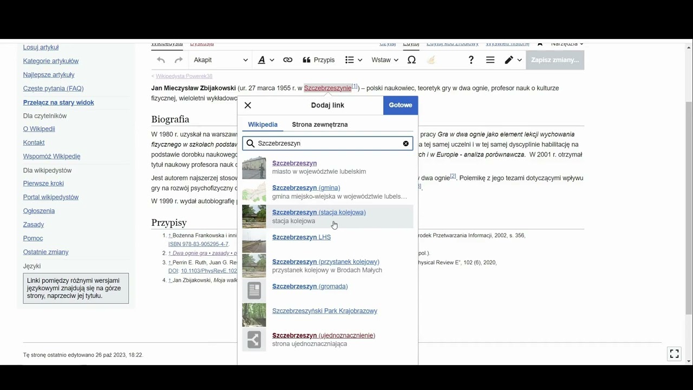Open Ogłoszenia sidebar link
693x390 pixels.
click(39, 211)
